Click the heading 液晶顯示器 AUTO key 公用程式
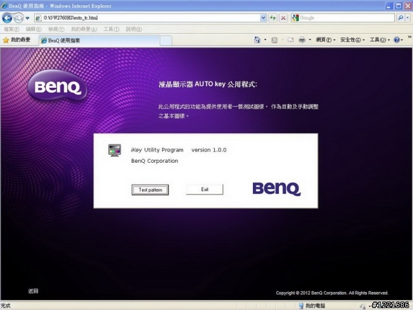This screenshot has width=413, height=310. point(208,84)
